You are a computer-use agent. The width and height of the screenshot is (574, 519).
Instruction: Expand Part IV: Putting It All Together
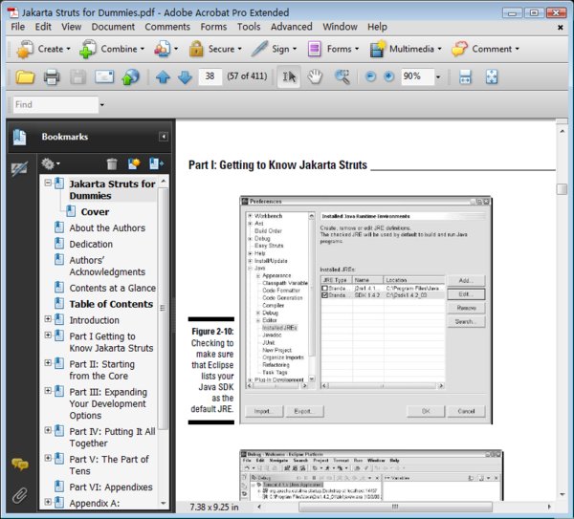click(48, 430)
